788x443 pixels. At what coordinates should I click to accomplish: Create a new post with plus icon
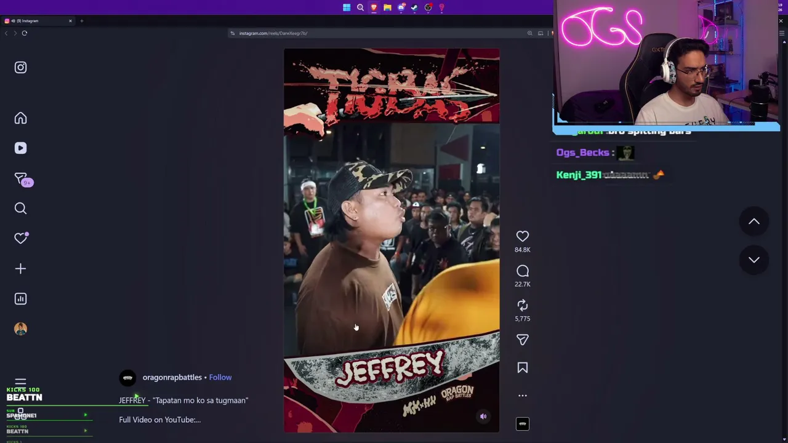[20, 269]
